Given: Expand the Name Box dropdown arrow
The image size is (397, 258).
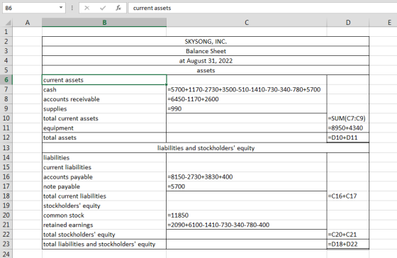Looking at the screenshot, I should click(61, 8).
